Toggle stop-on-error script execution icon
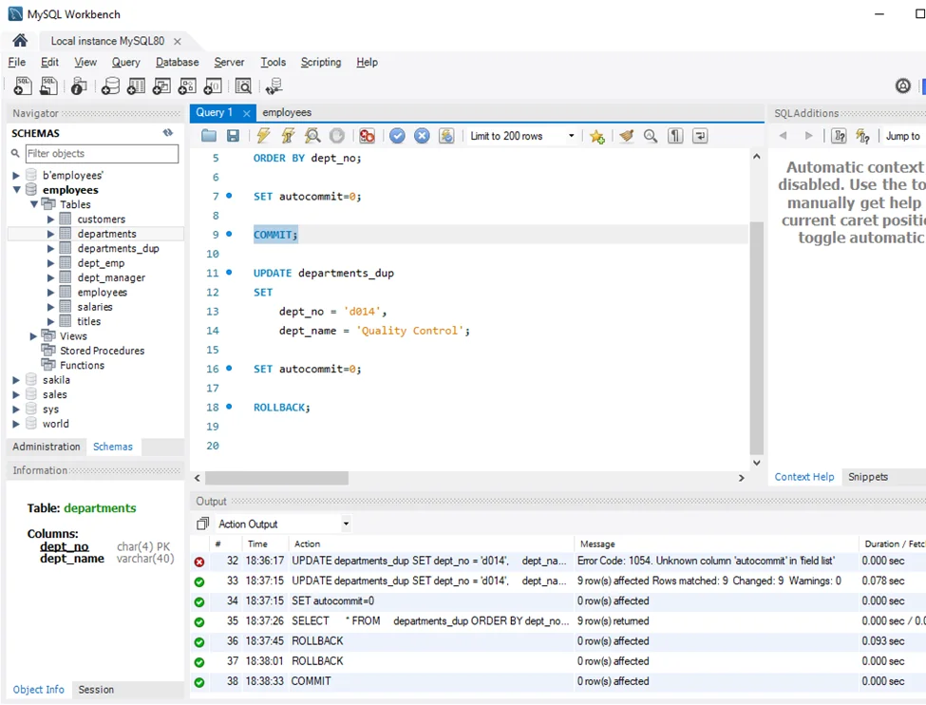The image size is (926, 705). click(367, 136)
